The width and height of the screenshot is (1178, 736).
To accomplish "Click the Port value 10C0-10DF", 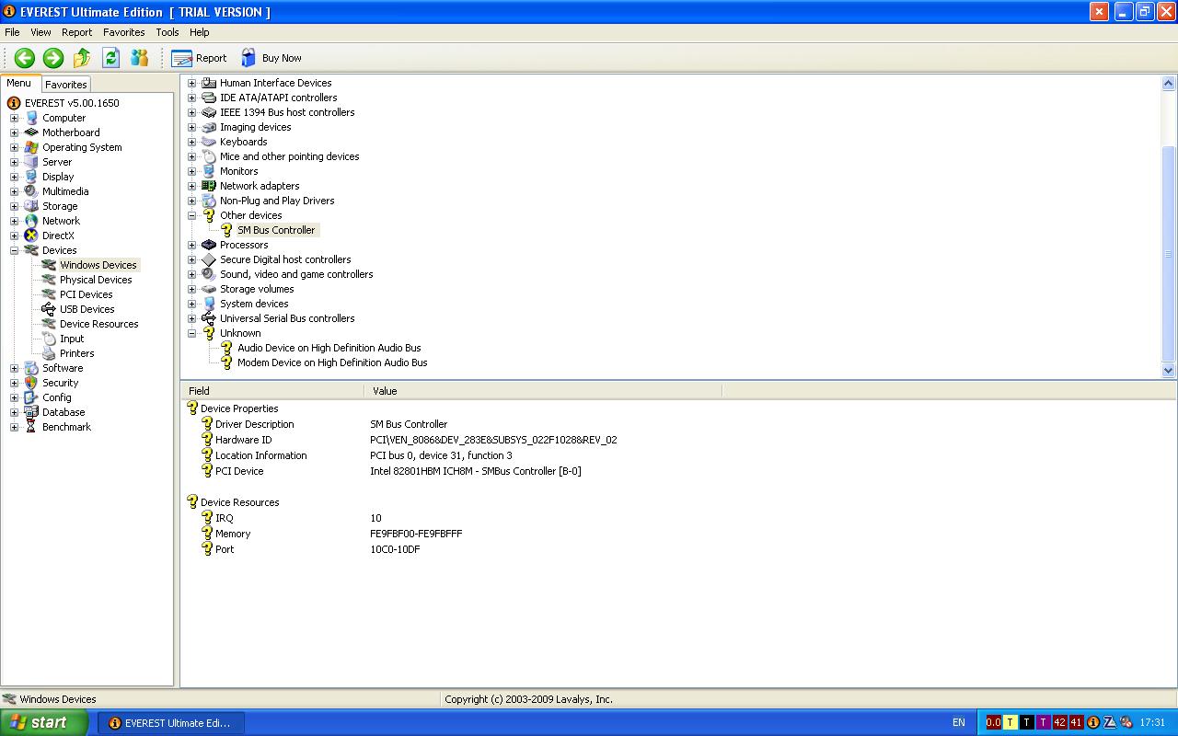I will coord(395,549).
